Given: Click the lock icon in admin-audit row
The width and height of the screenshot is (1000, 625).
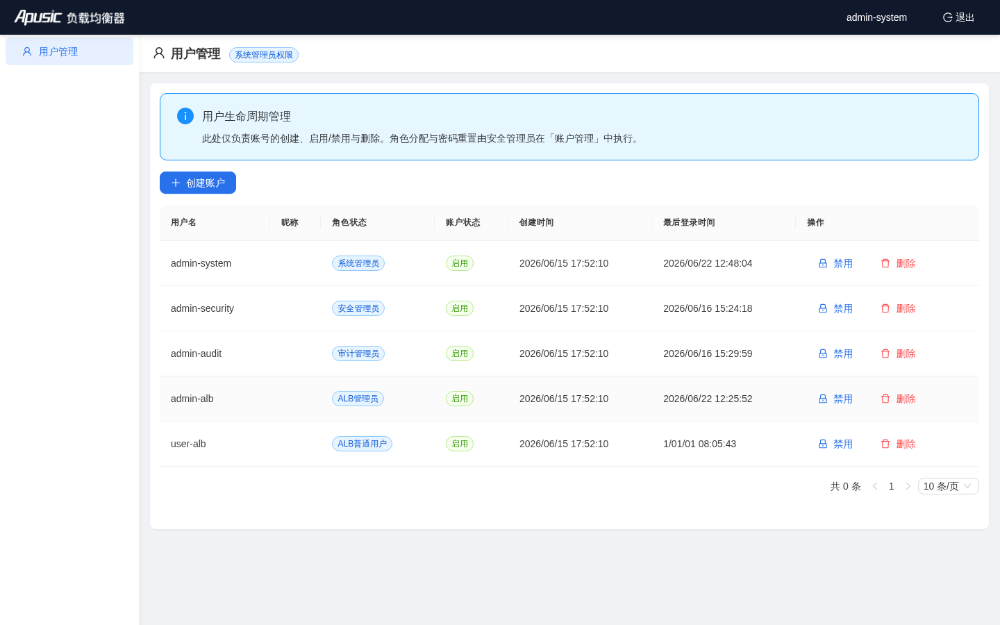Looking at the screenshot, I should pyautogui.click(x=823, y=353).
